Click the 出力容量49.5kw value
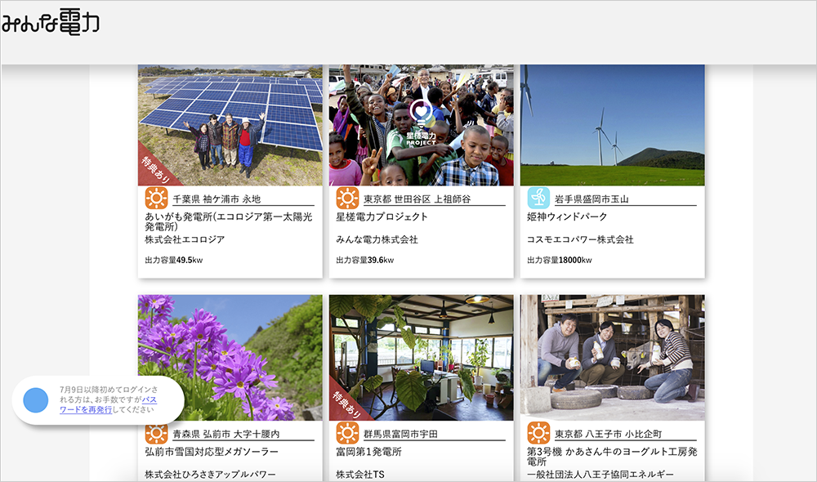 tap(174, 260)
